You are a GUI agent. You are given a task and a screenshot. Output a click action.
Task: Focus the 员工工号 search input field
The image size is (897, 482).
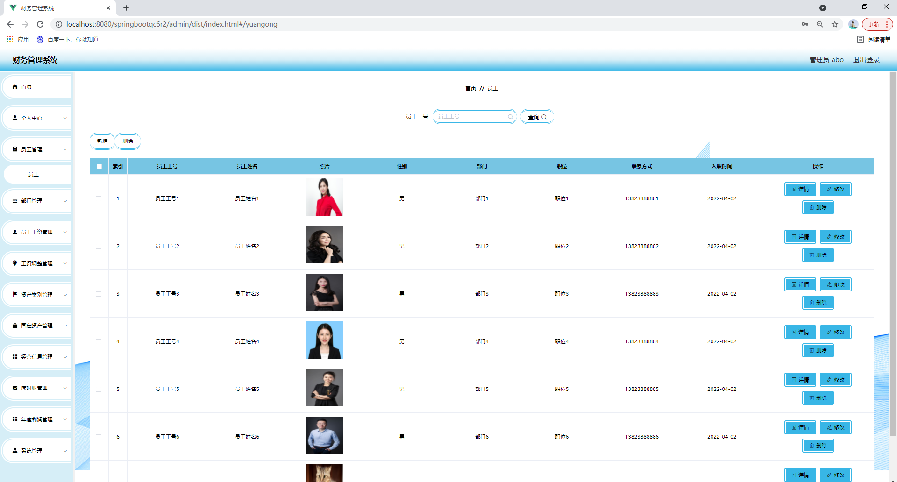pos(472,117)
